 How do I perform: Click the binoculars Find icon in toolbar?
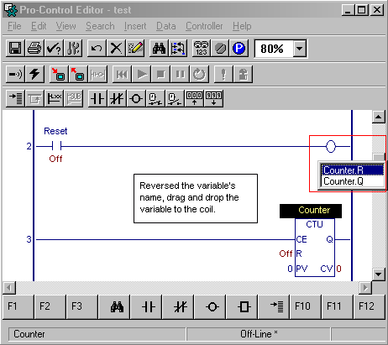[x=159, y=49]
